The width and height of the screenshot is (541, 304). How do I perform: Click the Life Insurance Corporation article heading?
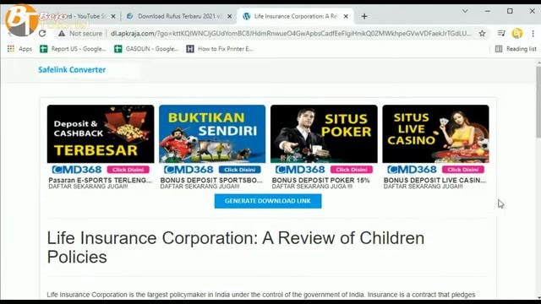(x=236, y=247)
